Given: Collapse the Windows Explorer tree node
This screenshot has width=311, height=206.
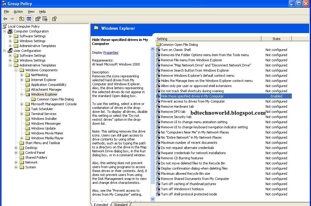Looking at the screenshot, I should point(22,94).
